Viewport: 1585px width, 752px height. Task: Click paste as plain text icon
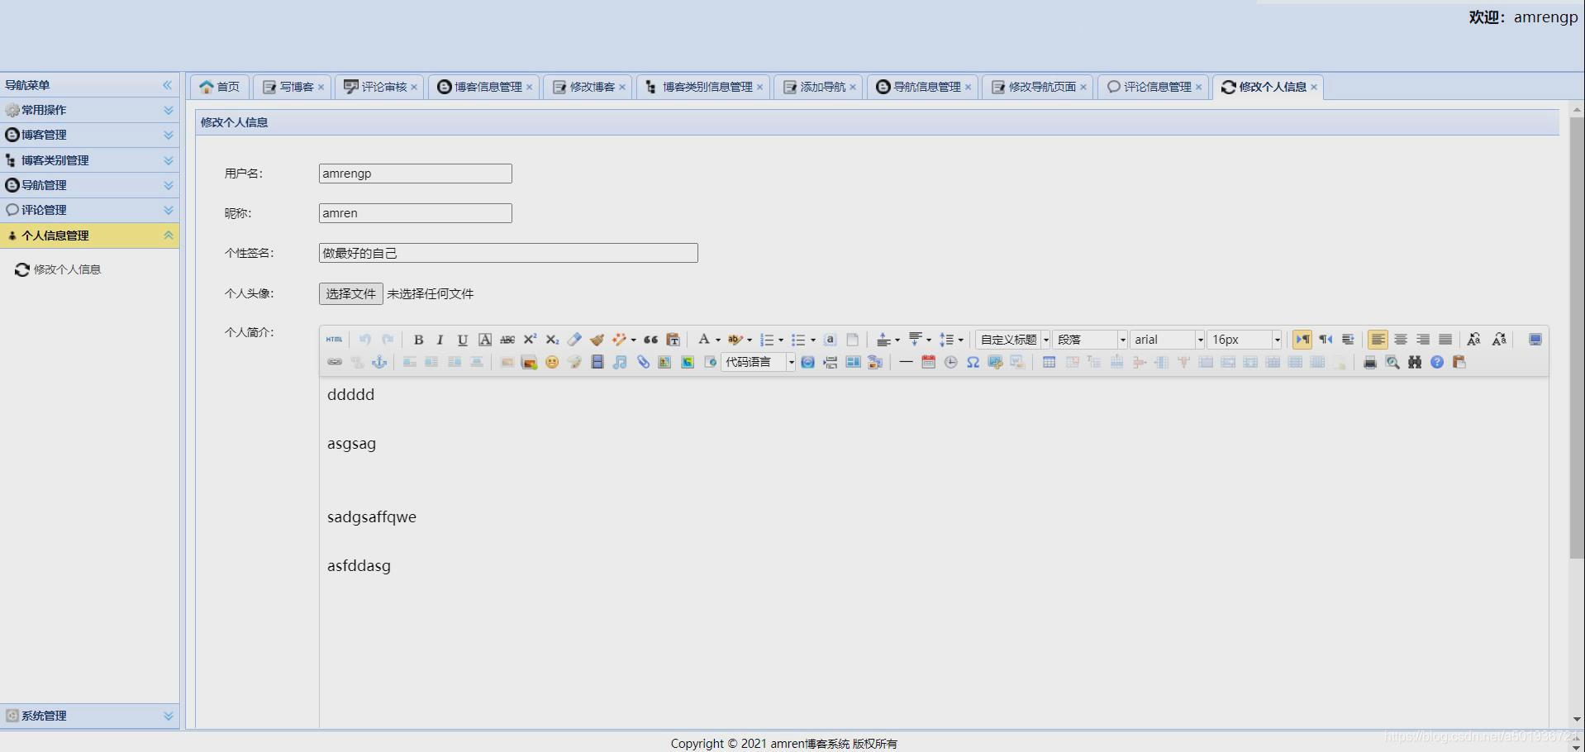click(673, 340)
